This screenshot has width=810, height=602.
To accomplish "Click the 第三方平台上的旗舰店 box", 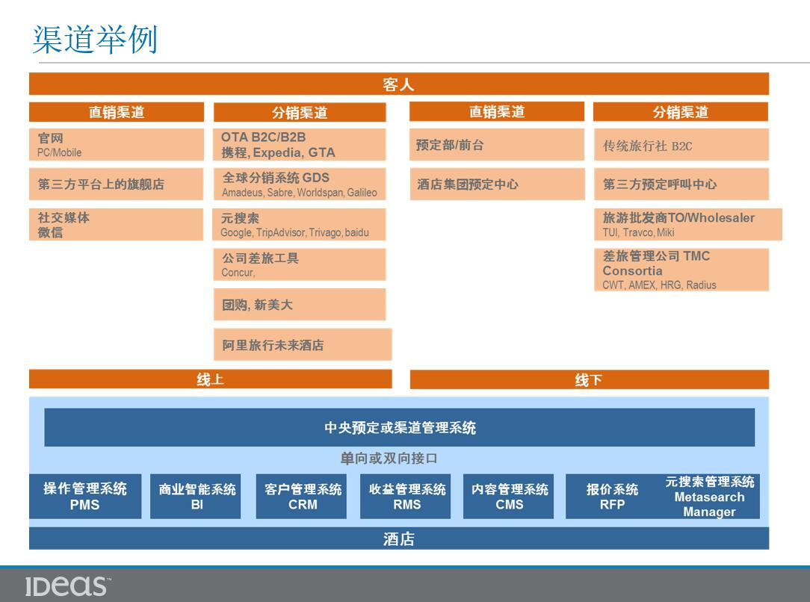I will click(117, 184).
